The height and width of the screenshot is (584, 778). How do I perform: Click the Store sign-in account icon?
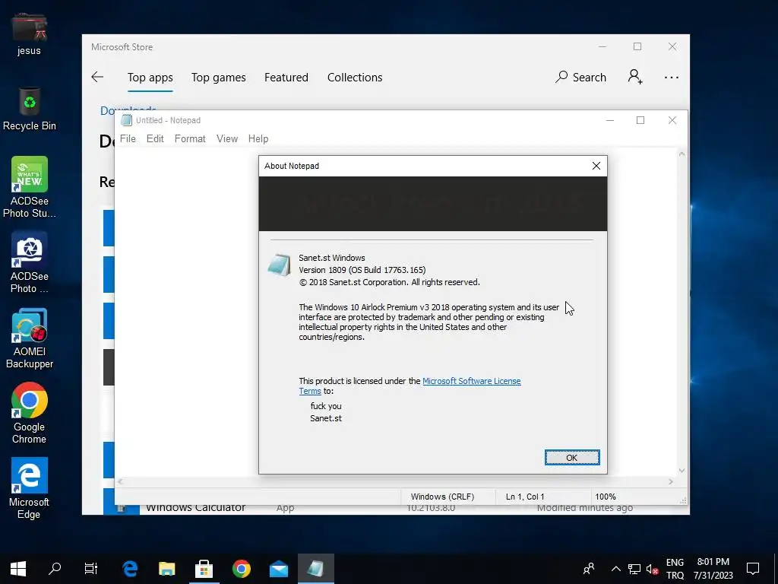coord(635,77)
